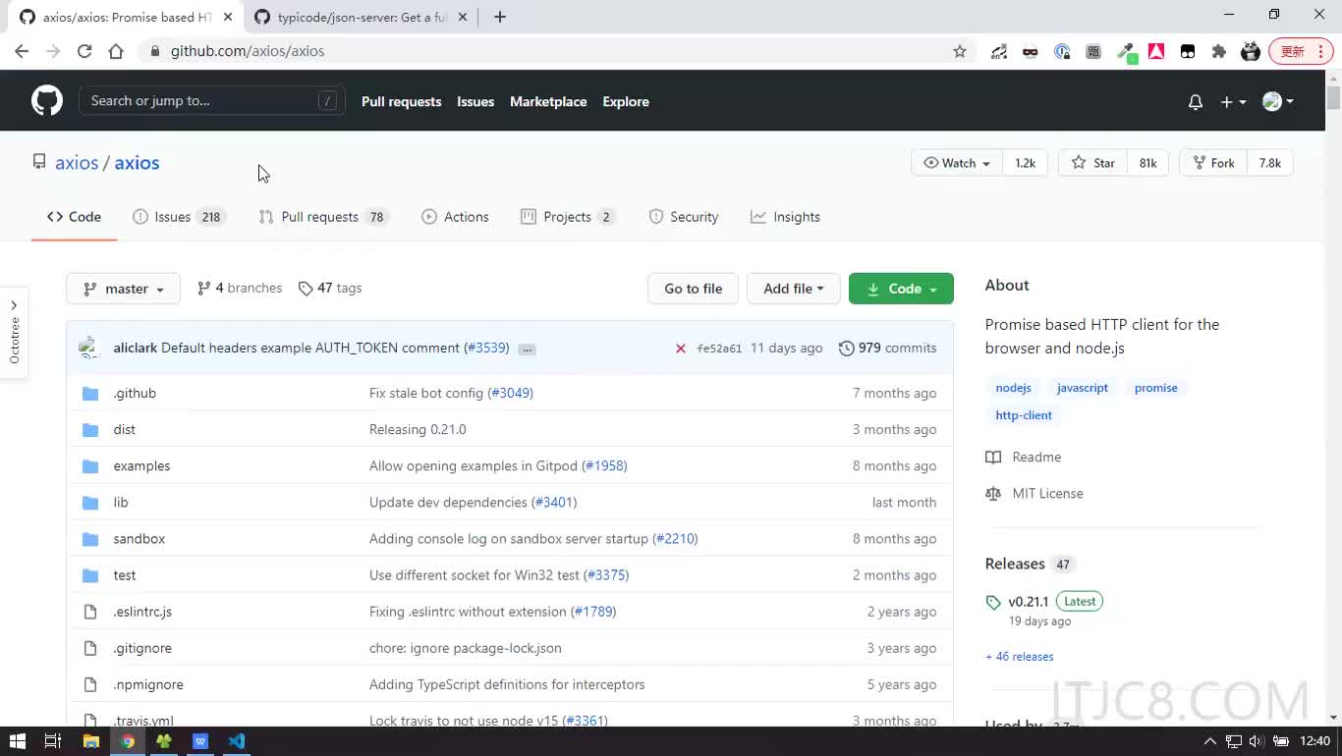Click the failed status X on latest commit
The image size is (1342, 756).
click(x=680, y=349)
